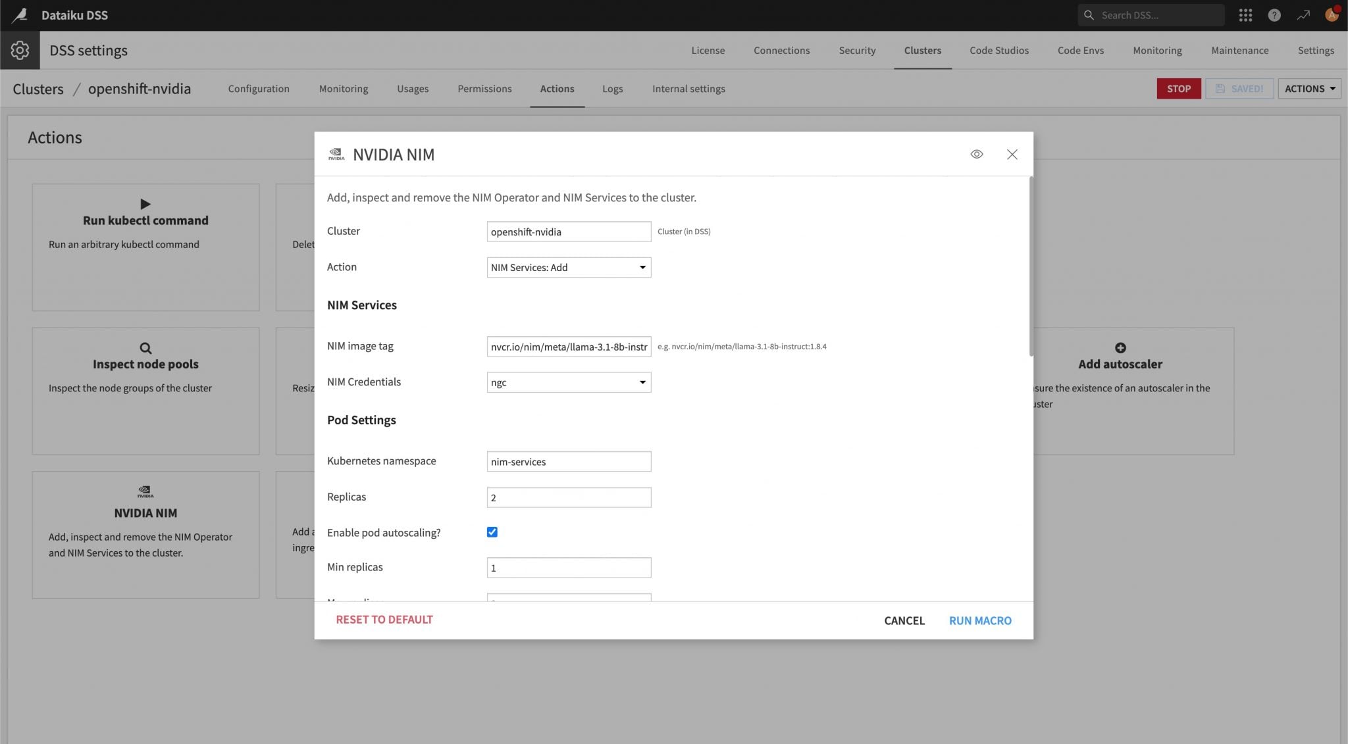Click RESET TO DEFAULT link

(x=384, y=620)
